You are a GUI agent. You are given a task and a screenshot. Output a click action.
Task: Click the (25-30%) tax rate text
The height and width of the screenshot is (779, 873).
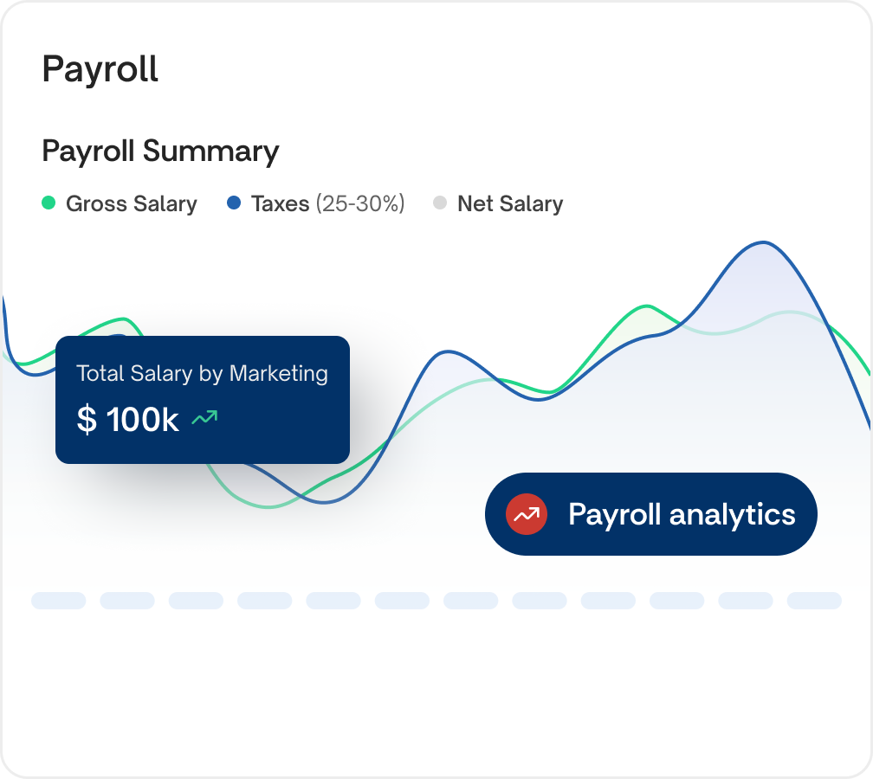359,204
